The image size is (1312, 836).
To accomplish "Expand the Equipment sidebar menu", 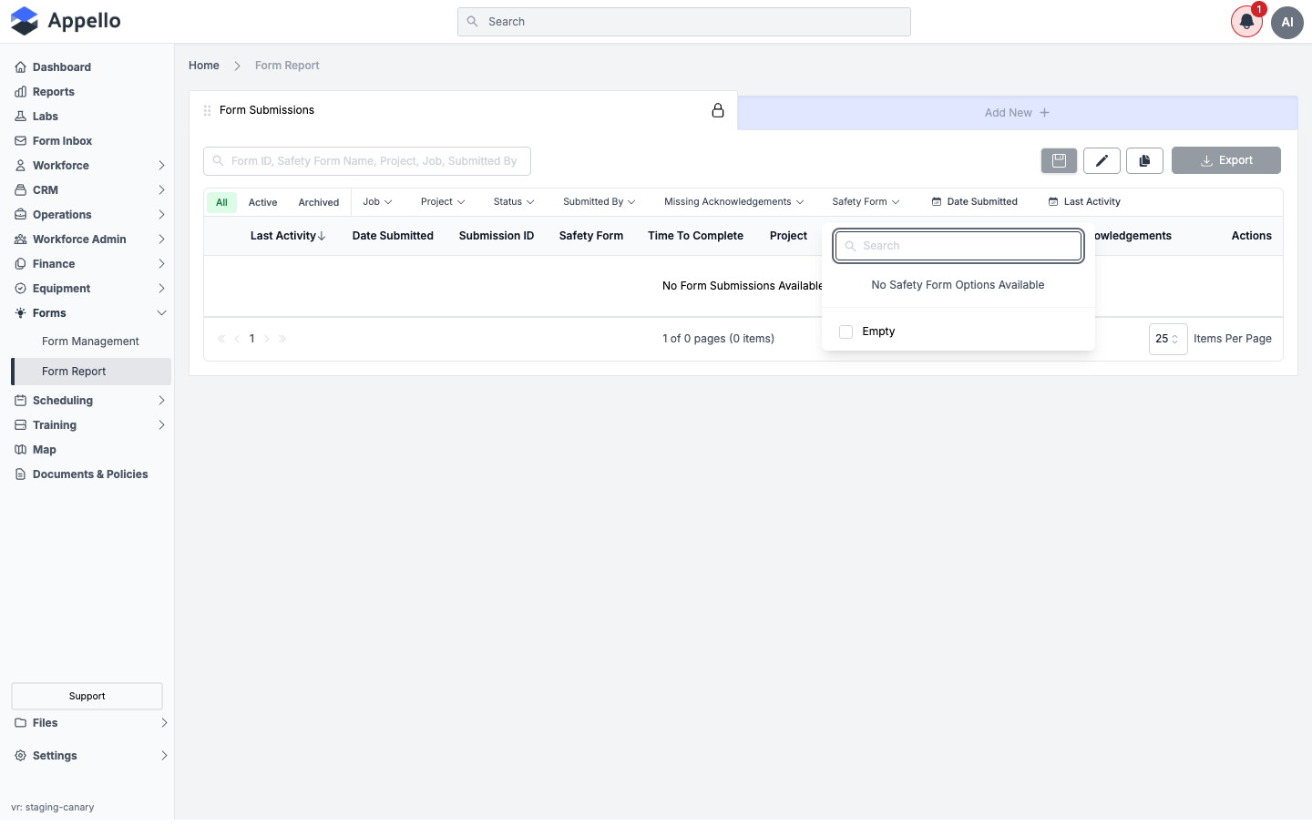I will pos(91,289).
